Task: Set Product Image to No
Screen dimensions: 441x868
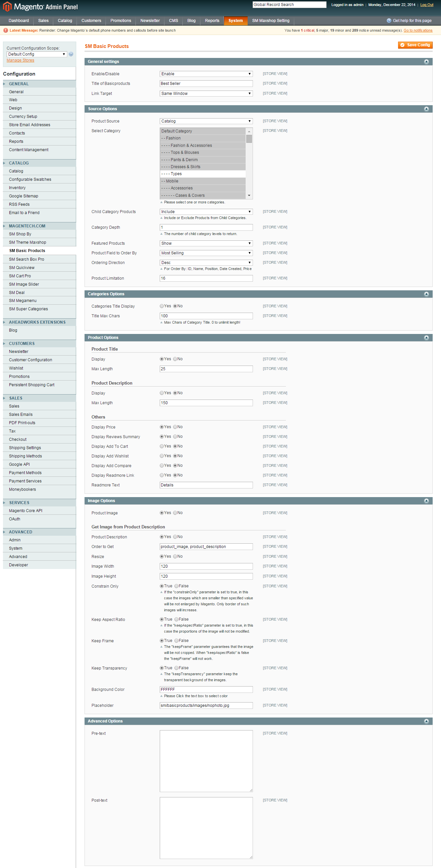Action: pyautogui.click(x=175, y=513)
